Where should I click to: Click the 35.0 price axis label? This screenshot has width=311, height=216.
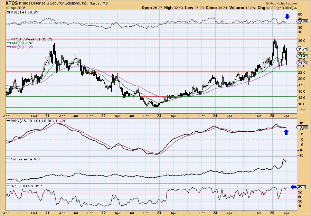tap(301, 41)
